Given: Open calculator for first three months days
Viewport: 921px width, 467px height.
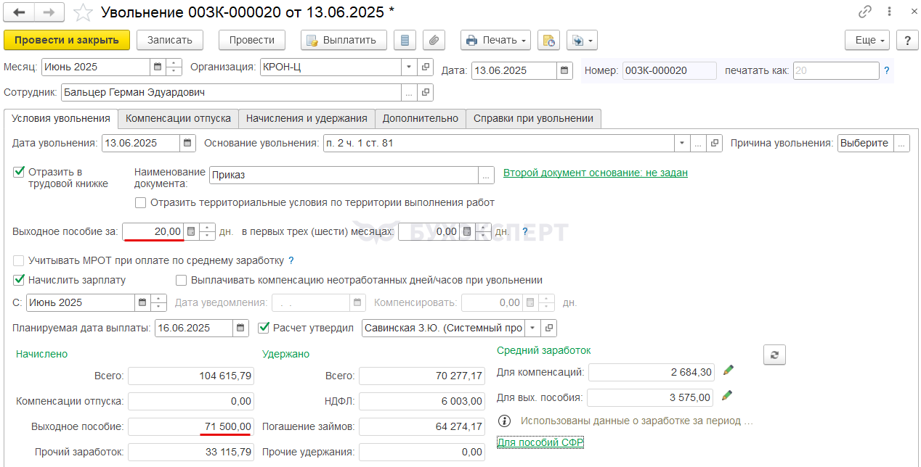Looking at the screenshot, I should tap(468, 231).
